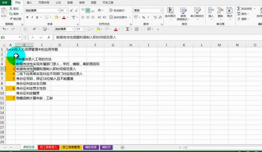Click inside the formula bar text
Screen dimensions: 262x152
tap(86, 37)
